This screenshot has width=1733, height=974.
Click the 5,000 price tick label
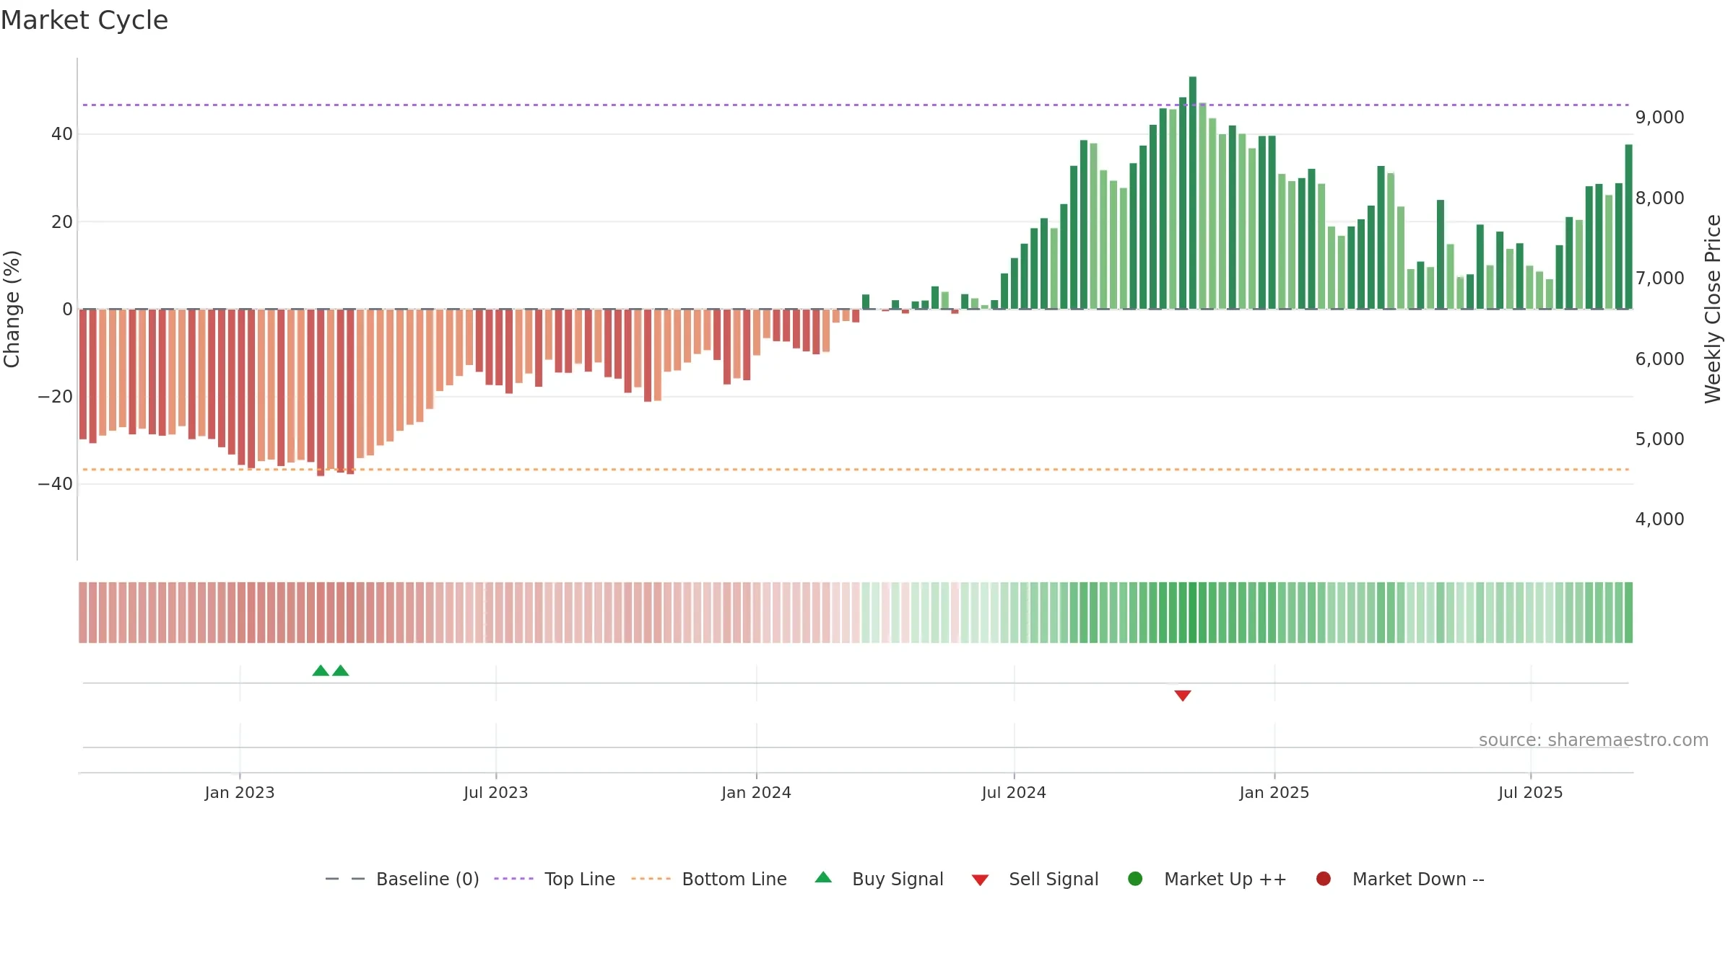click(x=1660, y=439)
